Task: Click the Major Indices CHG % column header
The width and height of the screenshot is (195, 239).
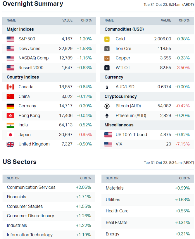Action: (86, 20)
